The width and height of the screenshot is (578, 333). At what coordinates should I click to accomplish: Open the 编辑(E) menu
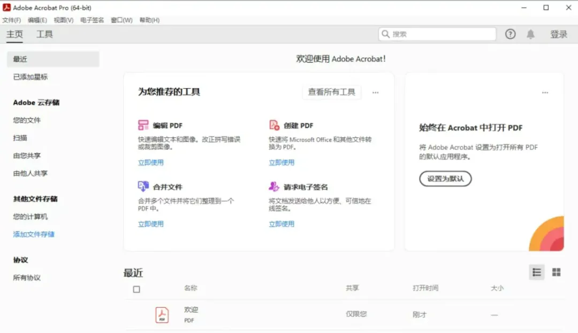point(37,20)
